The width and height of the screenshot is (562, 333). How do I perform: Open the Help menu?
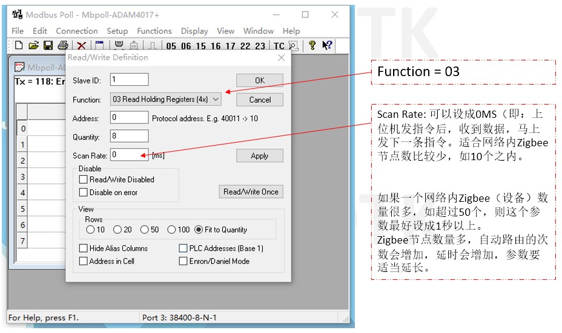(x=291, y=31)
